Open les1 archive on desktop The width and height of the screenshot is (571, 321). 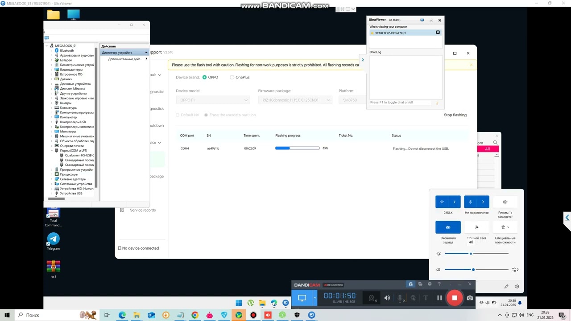point(53,269)
